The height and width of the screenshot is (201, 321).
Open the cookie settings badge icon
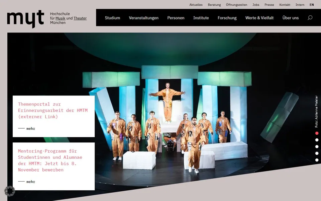(x=10, y=191)
